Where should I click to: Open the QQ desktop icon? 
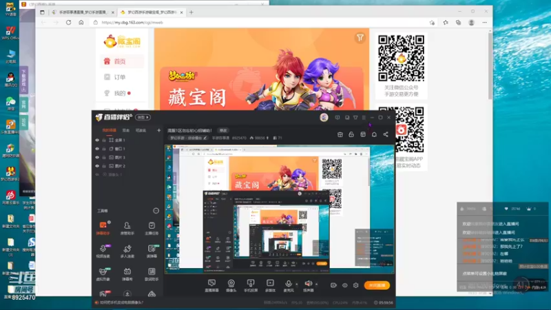tap(10, 79)
